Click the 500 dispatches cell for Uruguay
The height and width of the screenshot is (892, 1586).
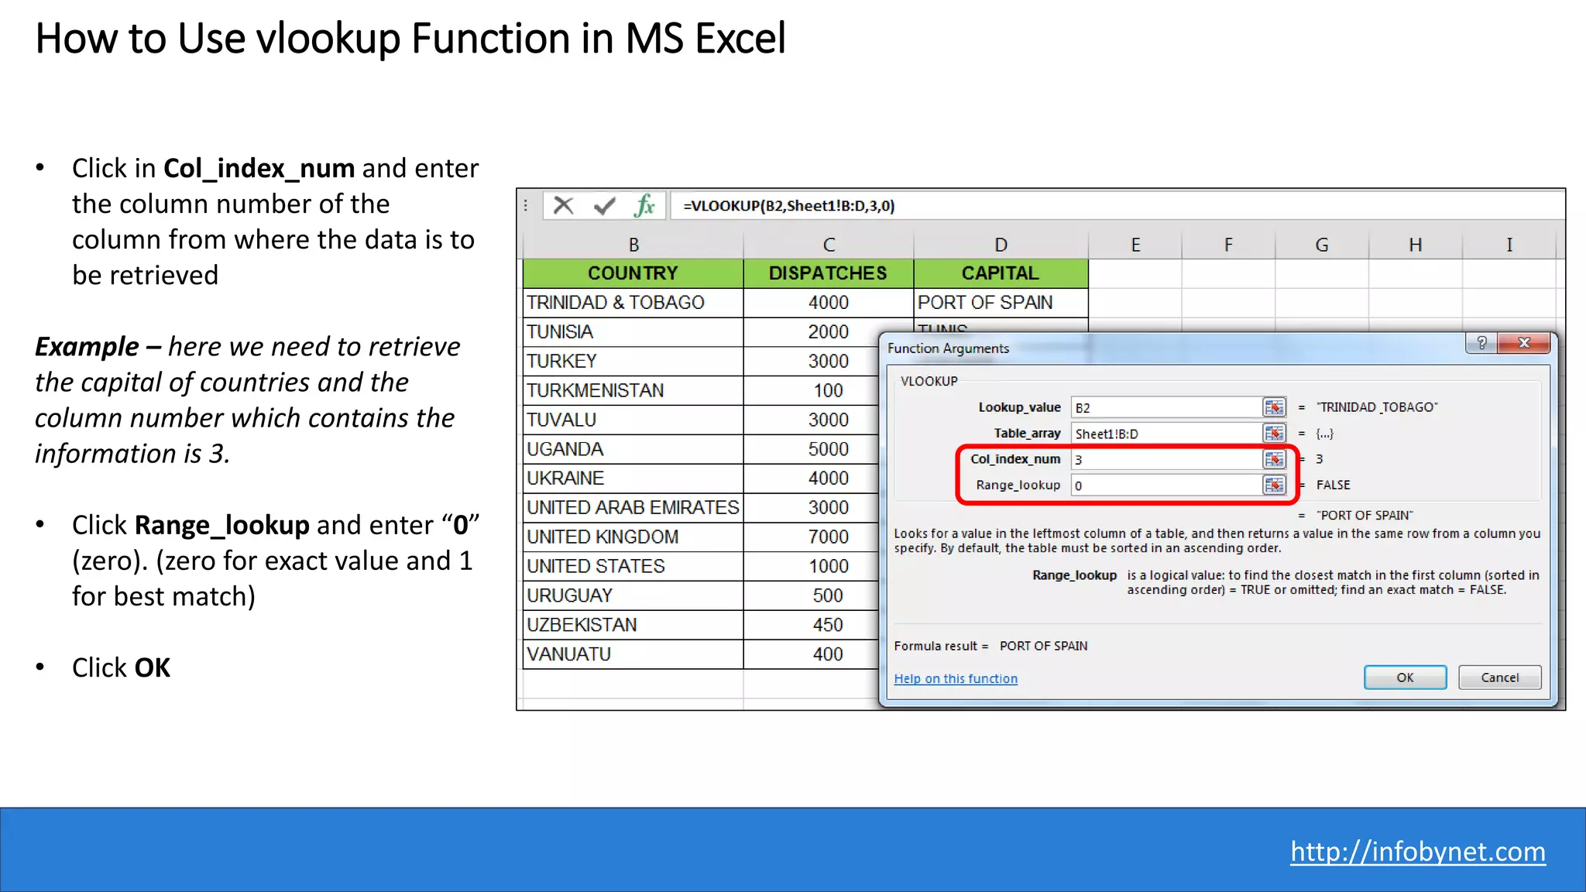[x=812, y=596]
